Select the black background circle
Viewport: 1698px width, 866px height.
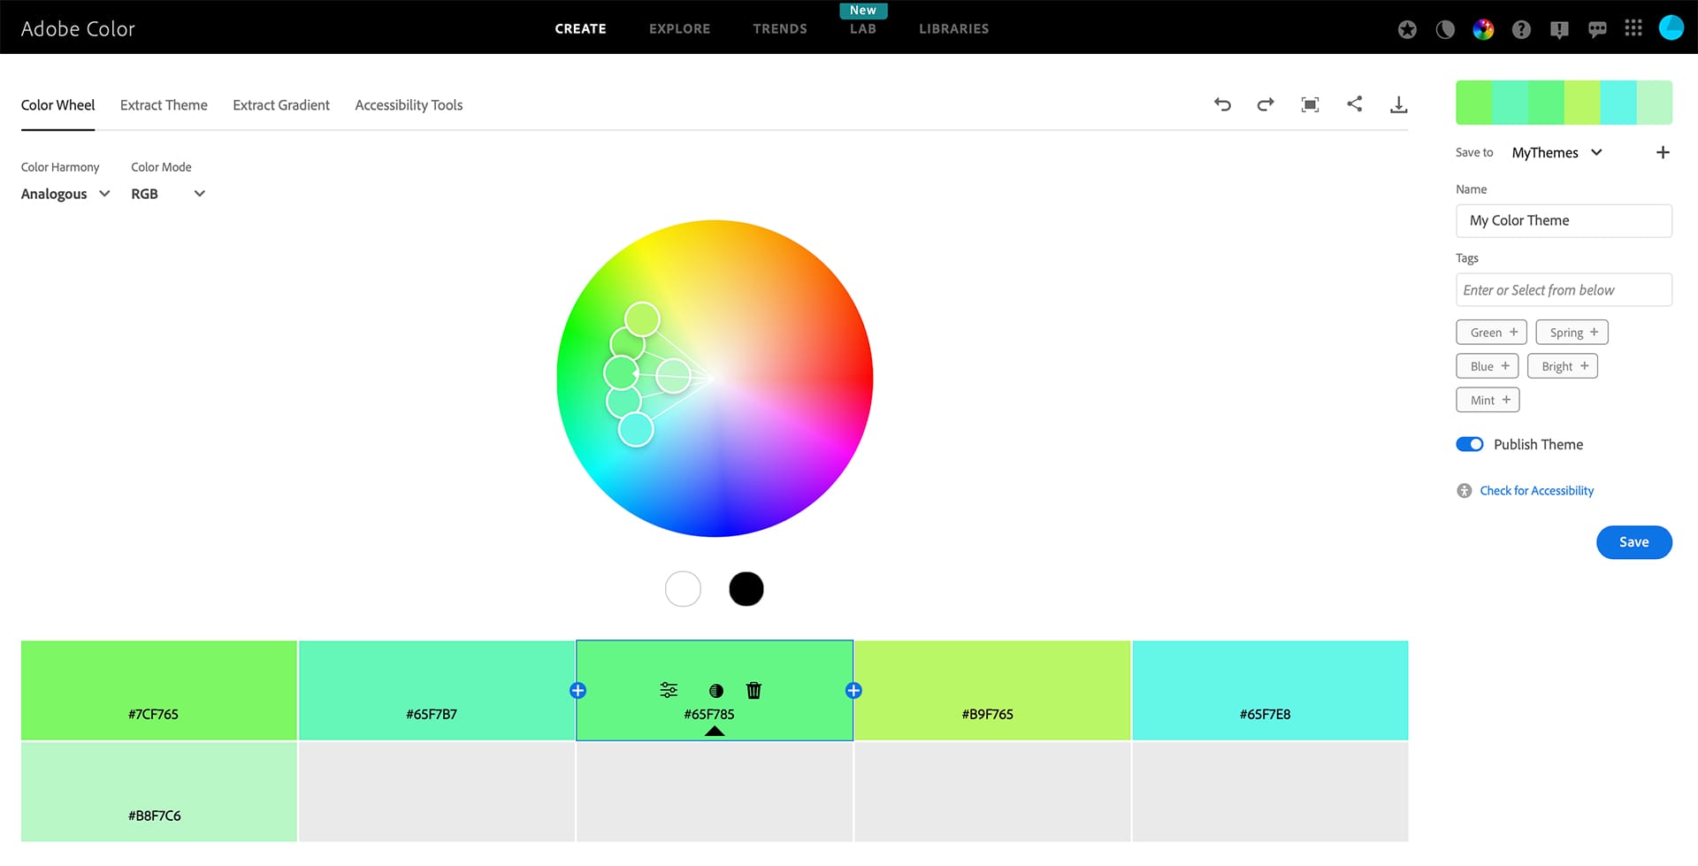point(746,589)
